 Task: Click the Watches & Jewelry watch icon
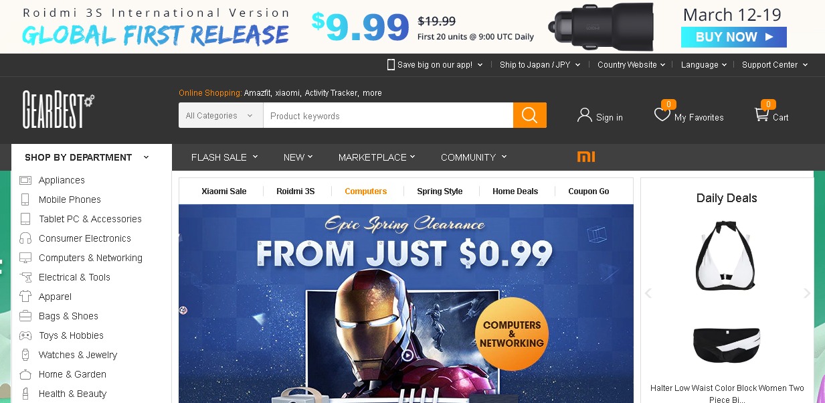pyautogui.click(x=25, y=355)
